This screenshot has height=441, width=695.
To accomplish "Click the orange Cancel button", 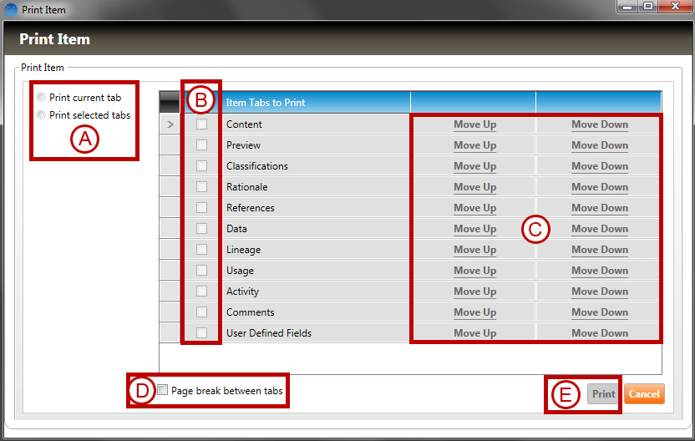I will coord(644,394).
